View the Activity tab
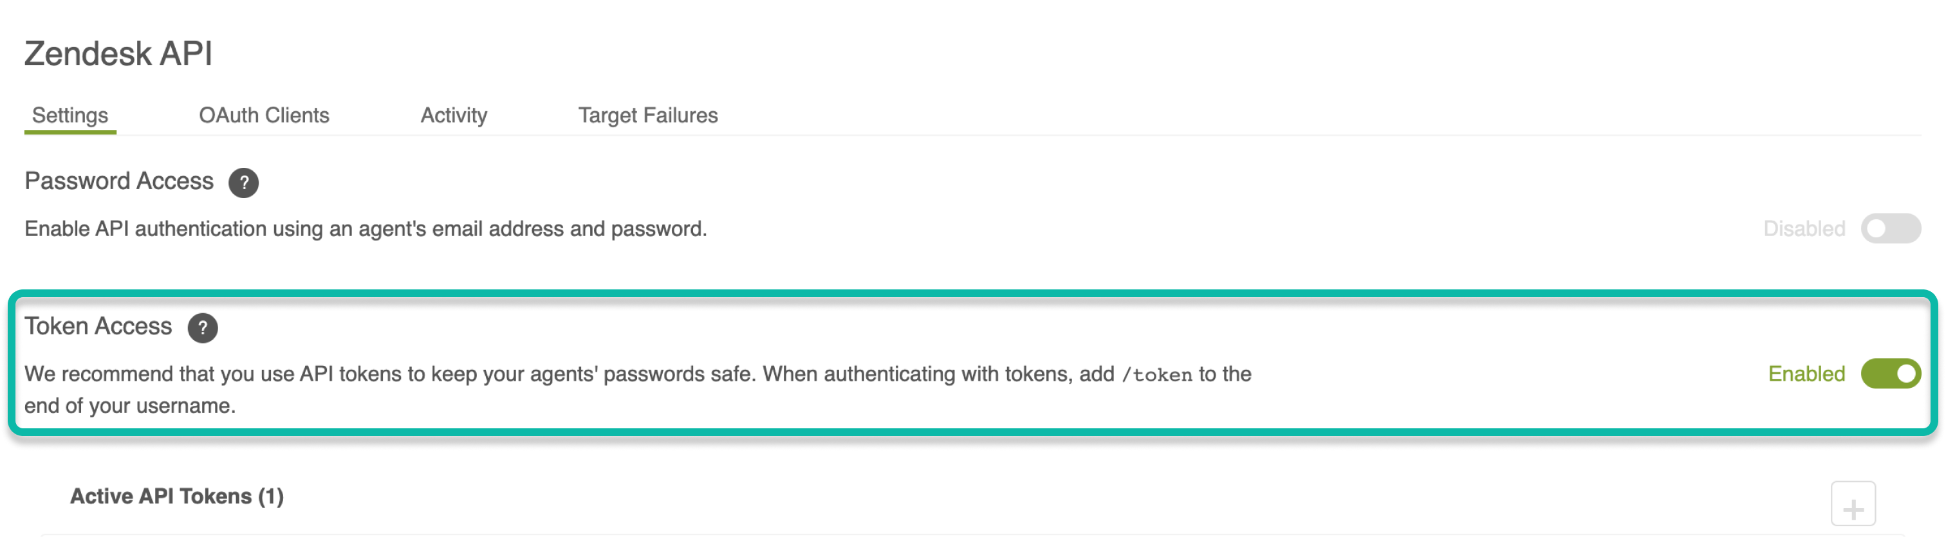This screenshot has height=537, width=1946. (453, 116)
